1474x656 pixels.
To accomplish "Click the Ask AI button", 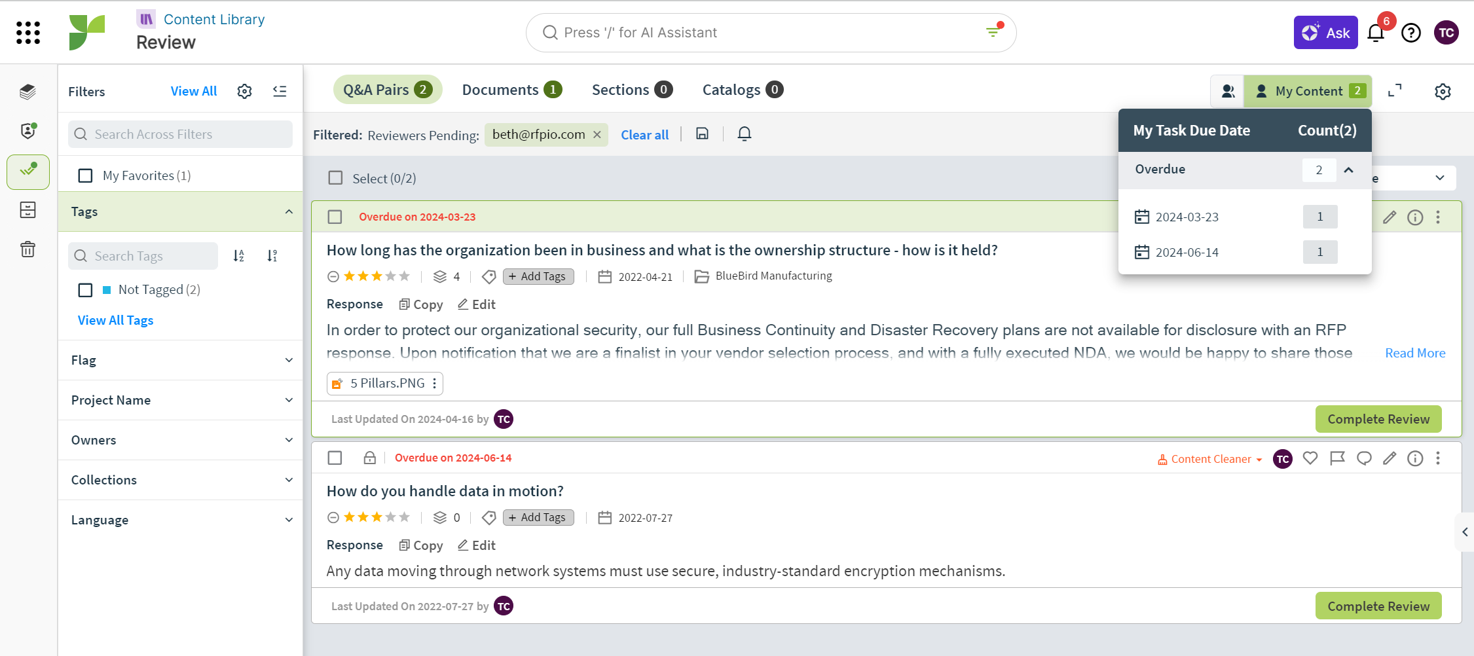I will [1325, 33].
